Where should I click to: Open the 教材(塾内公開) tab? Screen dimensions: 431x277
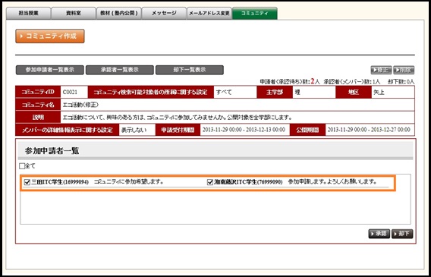tap(118, 14)
